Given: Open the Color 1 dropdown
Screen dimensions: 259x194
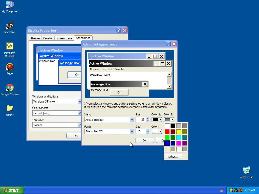Looking at the screenshot, I should 157,119.
